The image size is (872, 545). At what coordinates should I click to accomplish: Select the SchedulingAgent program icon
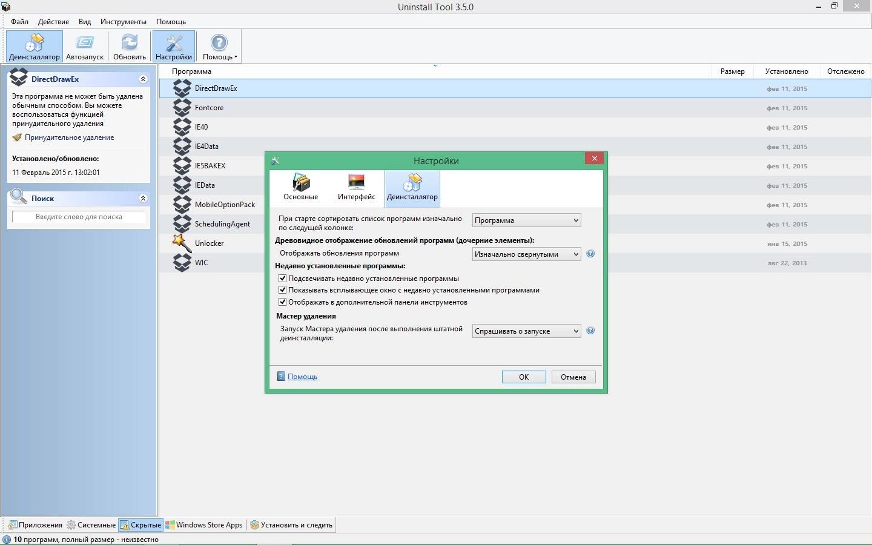tap(182, 224)
